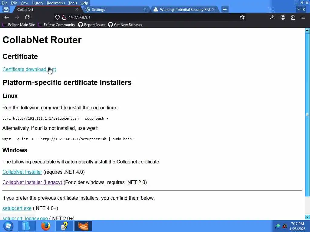Viewport: 310px width, 232px height.
Task: Open the tracking protection shield icon
Action: pyautogui.click(x=57, y=17)
